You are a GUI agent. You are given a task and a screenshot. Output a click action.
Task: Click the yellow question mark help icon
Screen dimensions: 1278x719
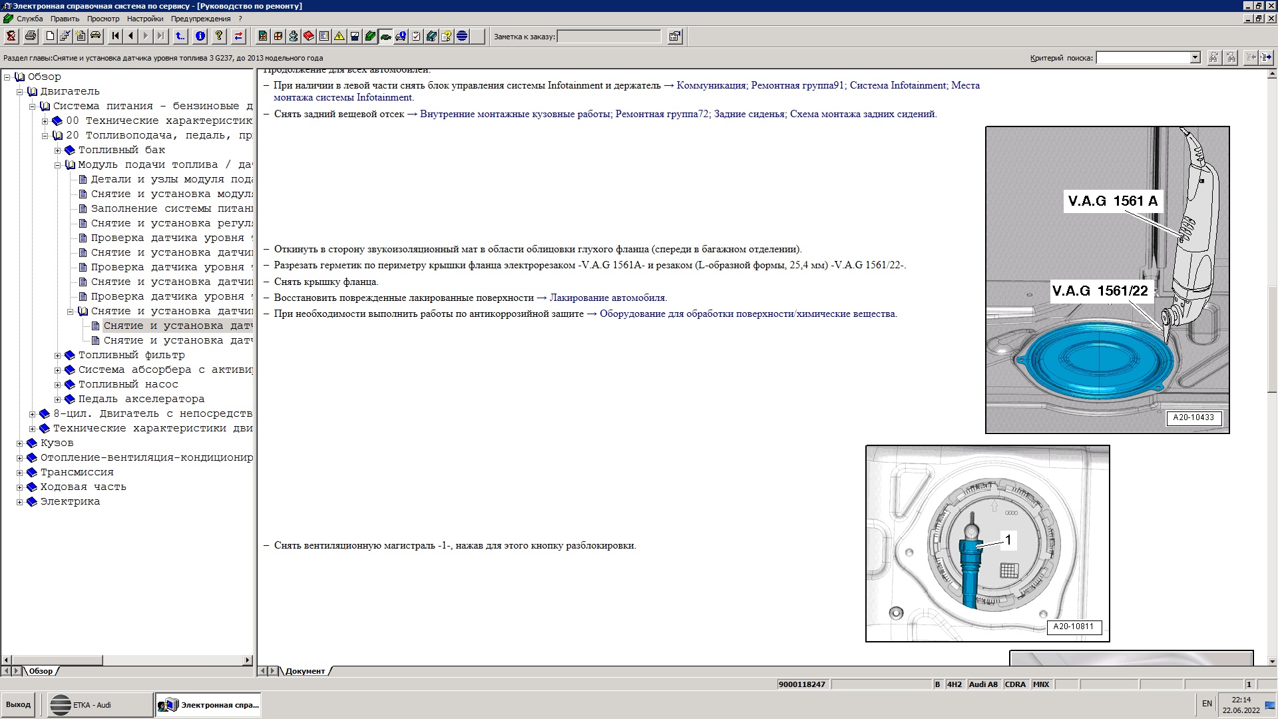point(218,37)
